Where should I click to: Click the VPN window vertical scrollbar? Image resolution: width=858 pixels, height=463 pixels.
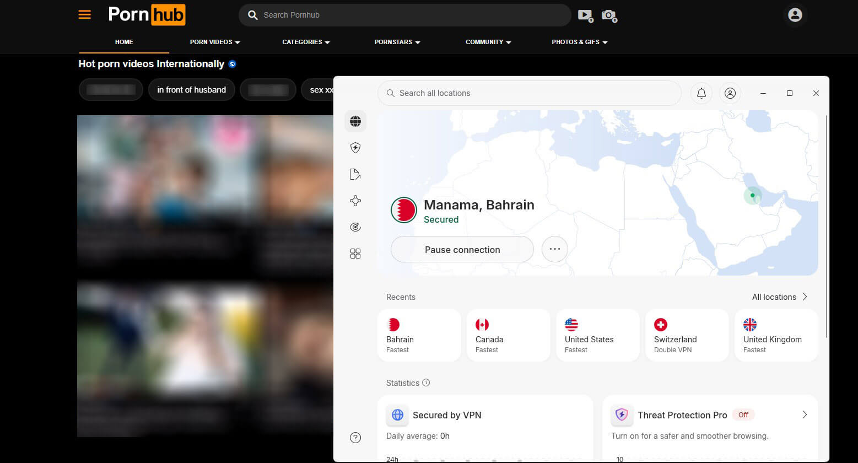pyautogui.click(x=827, y=226)
